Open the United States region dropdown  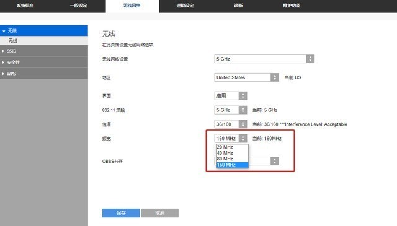coord(247,77)
